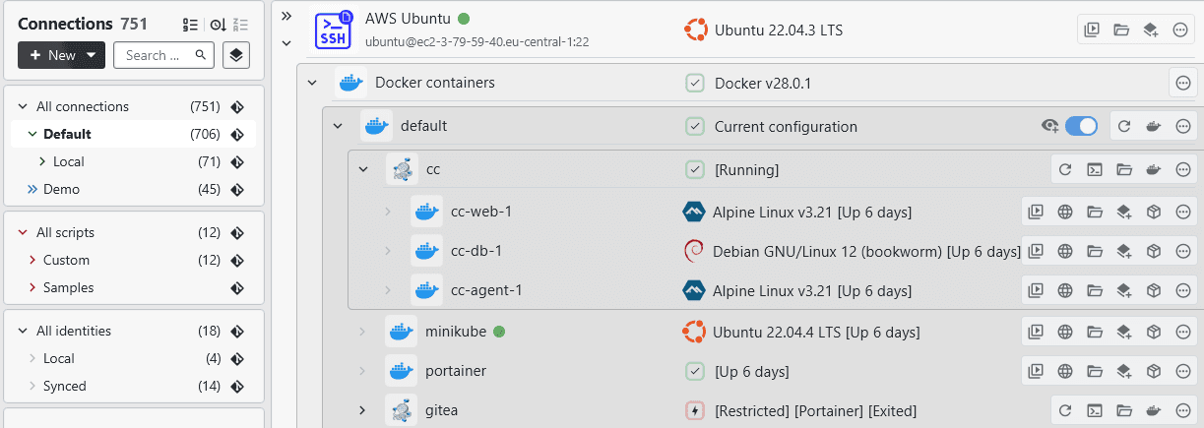Open the portainer container entry

(x=456, y=371)
